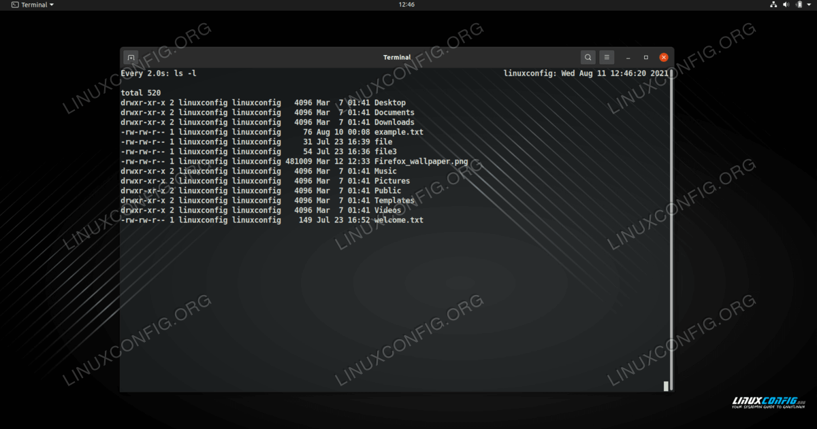The width and height of the screenshot is (817, 429).
Task: Click the volume speaker icon
Action: [x=786, y=5]
